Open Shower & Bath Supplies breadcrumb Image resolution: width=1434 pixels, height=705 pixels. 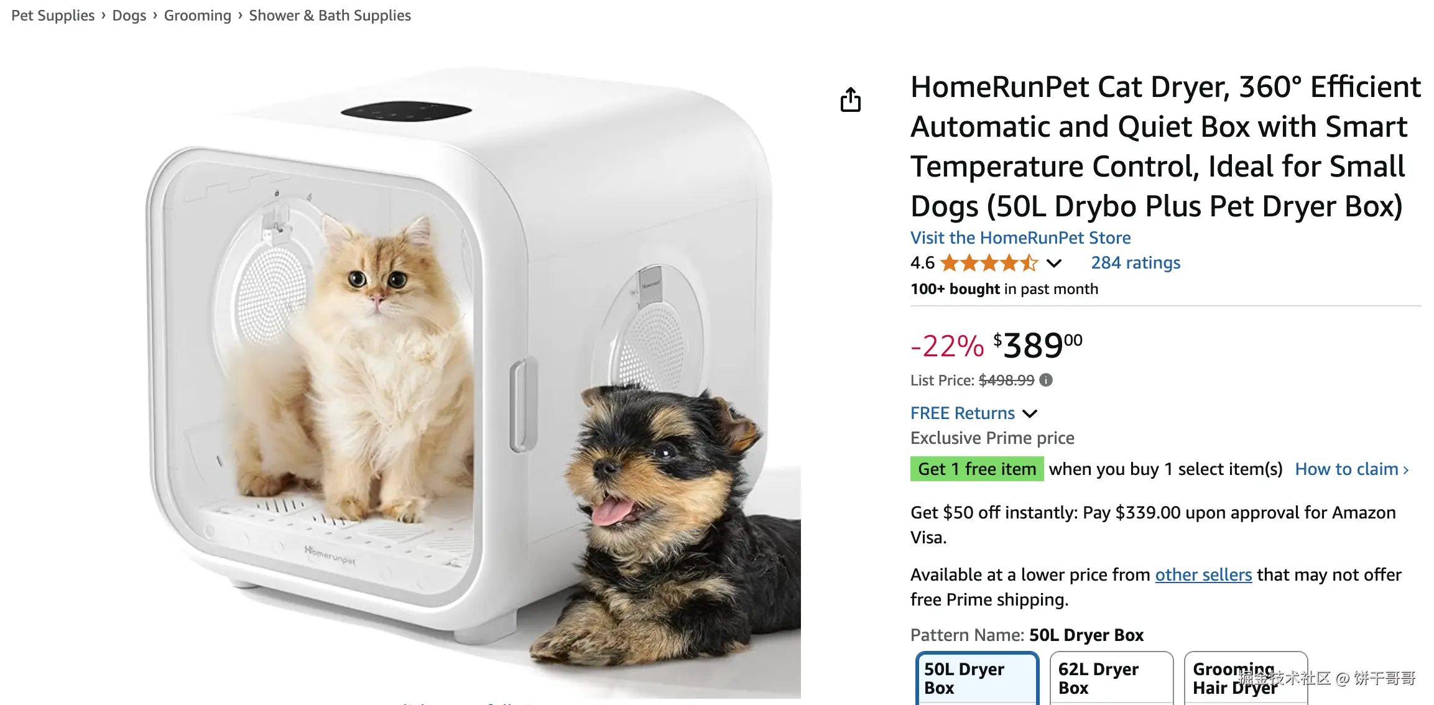(x=330, y=16)
